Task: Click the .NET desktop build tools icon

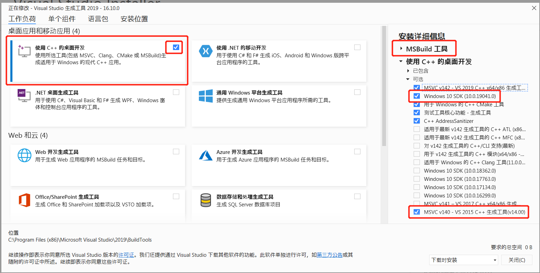Action: (25, 96)
